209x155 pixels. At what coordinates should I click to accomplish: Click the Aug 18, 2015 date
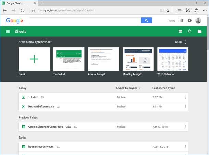(160, 147)
